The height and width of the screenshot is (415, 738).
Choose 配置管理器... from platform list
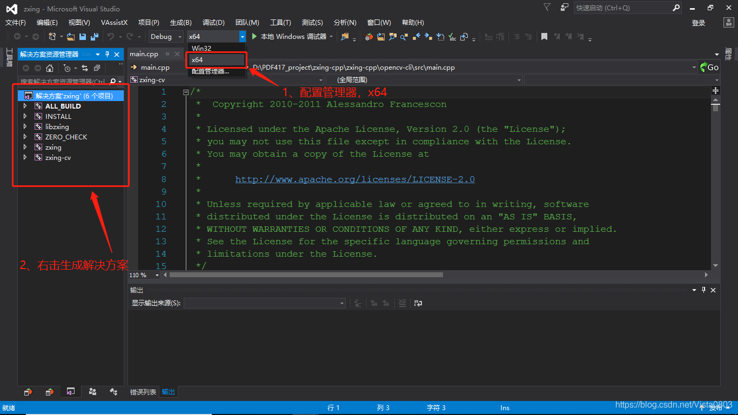click(216, 71)
